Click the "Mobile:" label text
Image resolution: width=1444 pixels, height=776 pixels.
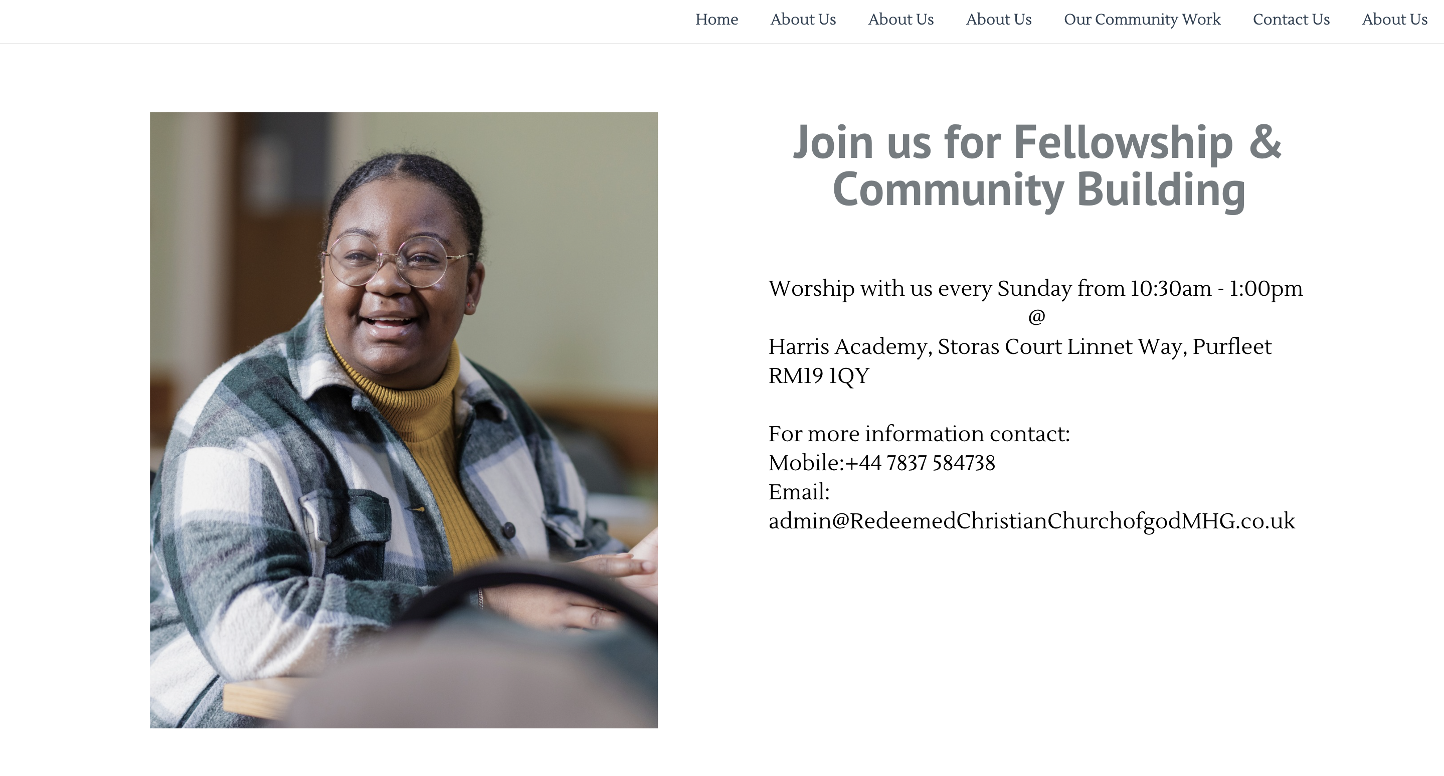tap(806, 463)
